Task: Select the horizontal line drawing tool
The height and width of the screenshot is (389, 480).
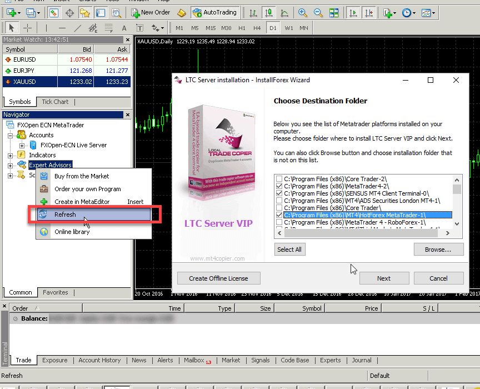Action: [x=62, y=28]
